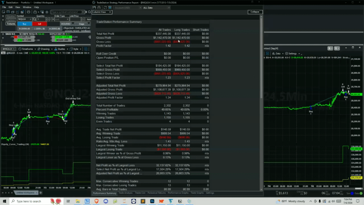Image resolution: width=364 pixels, height=205 pixels.
Task: Open the File menu
Action: (x=4, y=7)
